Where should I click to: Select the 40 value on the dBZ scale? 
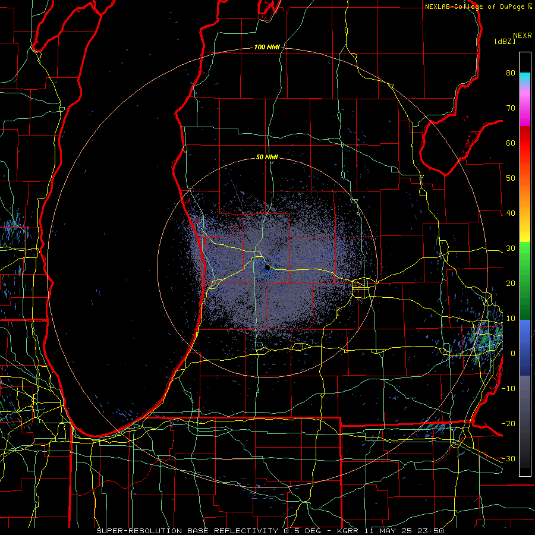click(511, 213)
